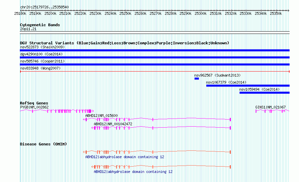Select the GINS1|NM_021067 gene label
299x182 pixels.
click(x=270, y=107)
